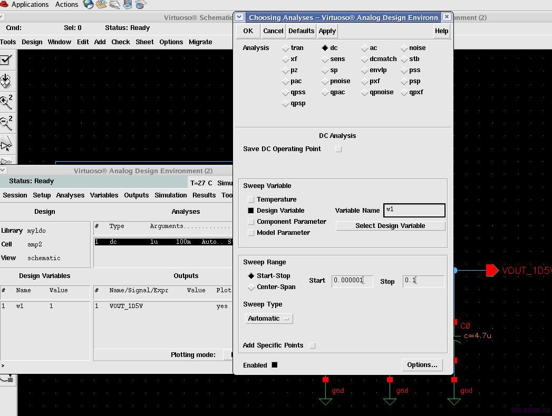
Task: Toggle Save DC Operating Point checkbox
Action: 338,149
